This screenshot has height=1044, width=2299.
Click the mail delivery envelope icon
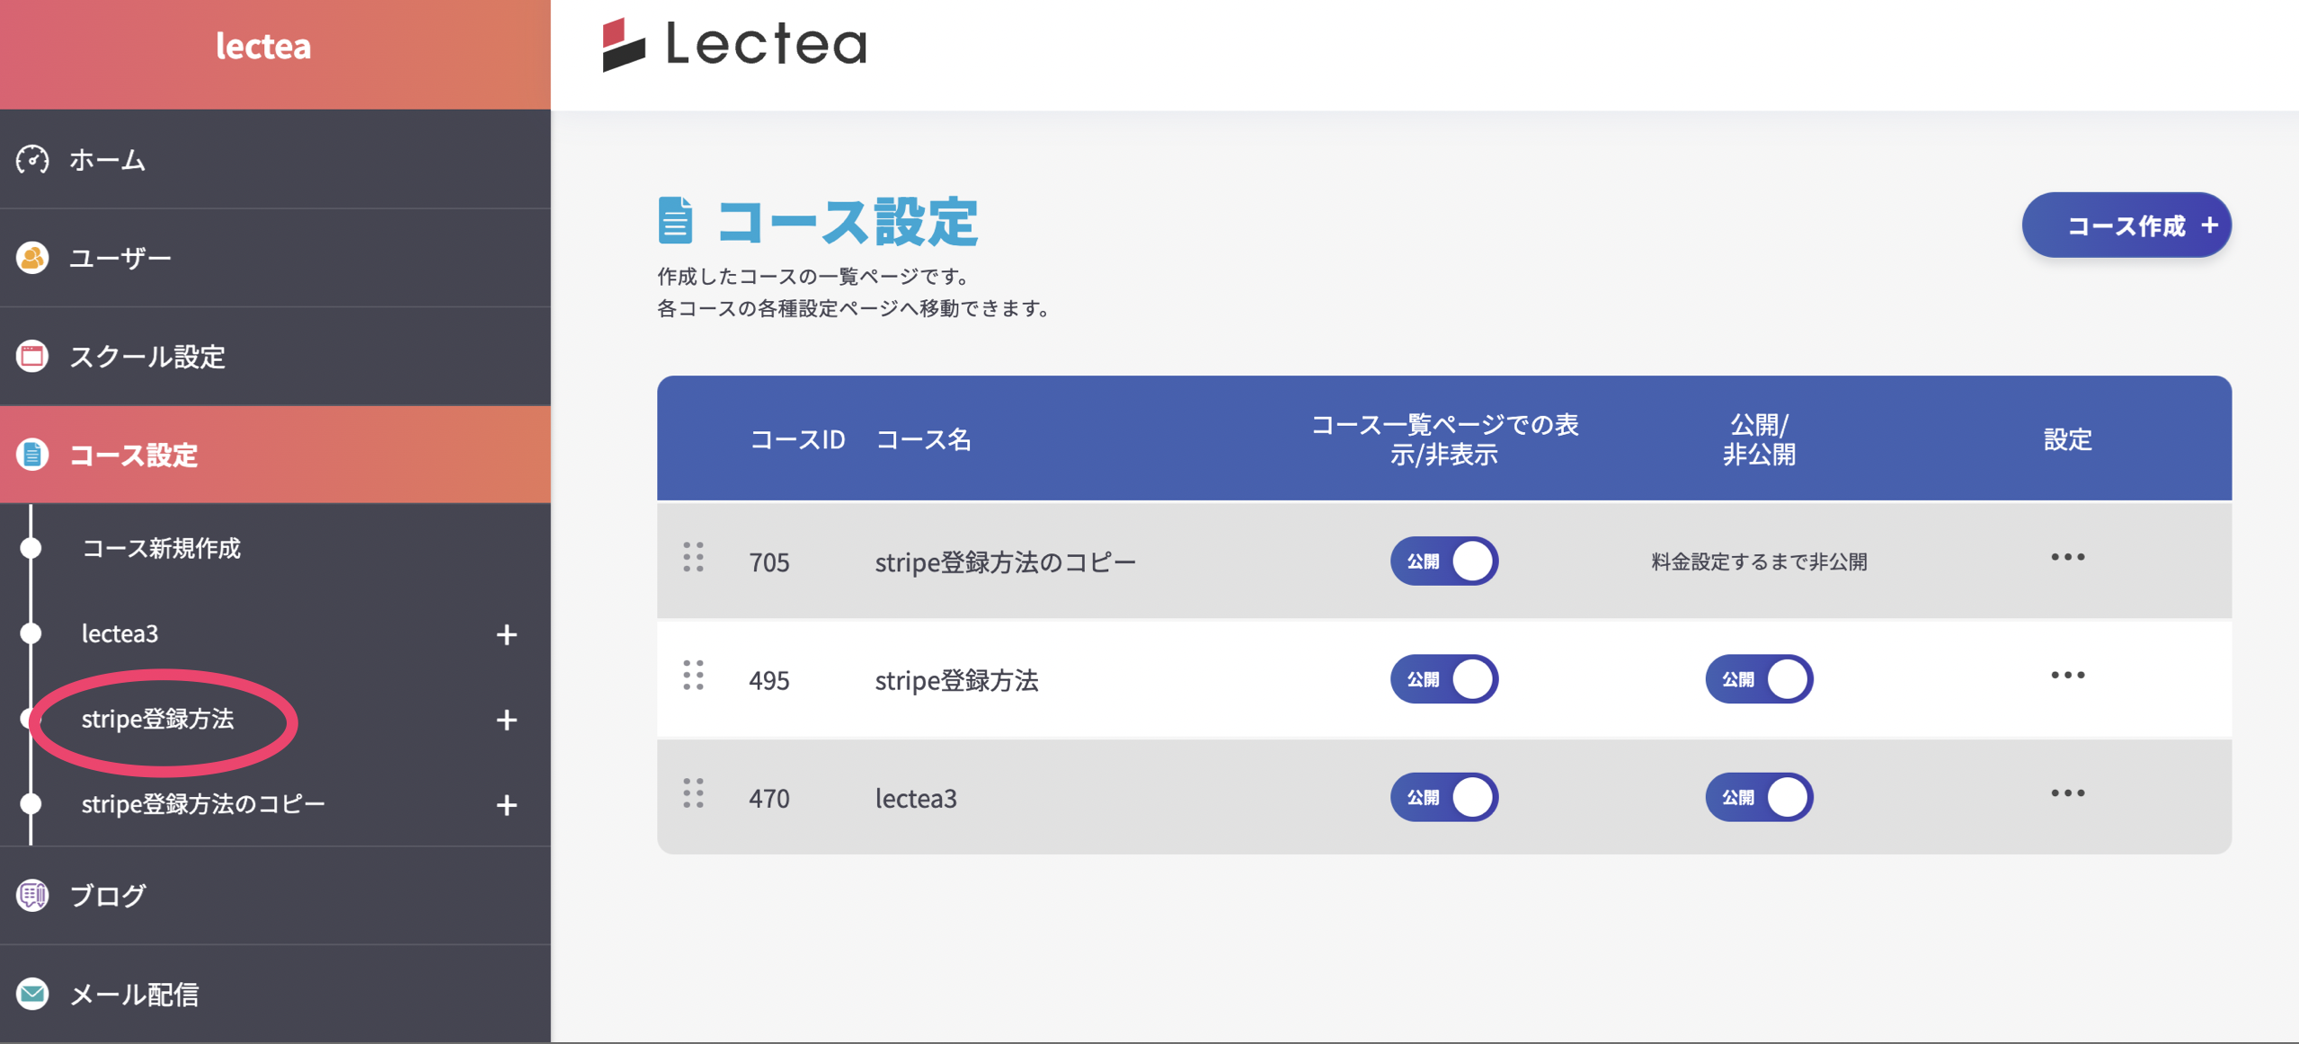[x=32, y=994]
